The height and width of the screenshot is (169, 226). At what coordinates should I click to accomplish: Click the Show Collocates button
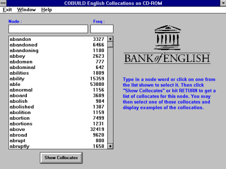(61, 158)
